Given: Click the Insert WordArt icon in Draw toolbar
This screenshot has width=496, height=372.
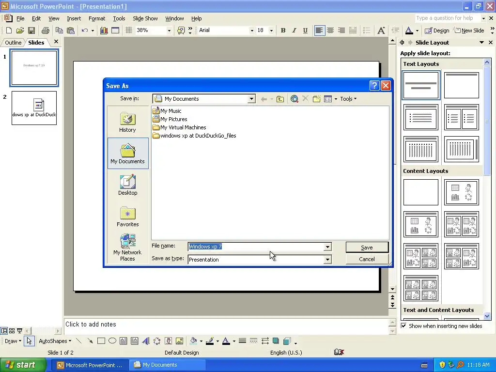Looking at the screenshot, I should coord(146,341).
